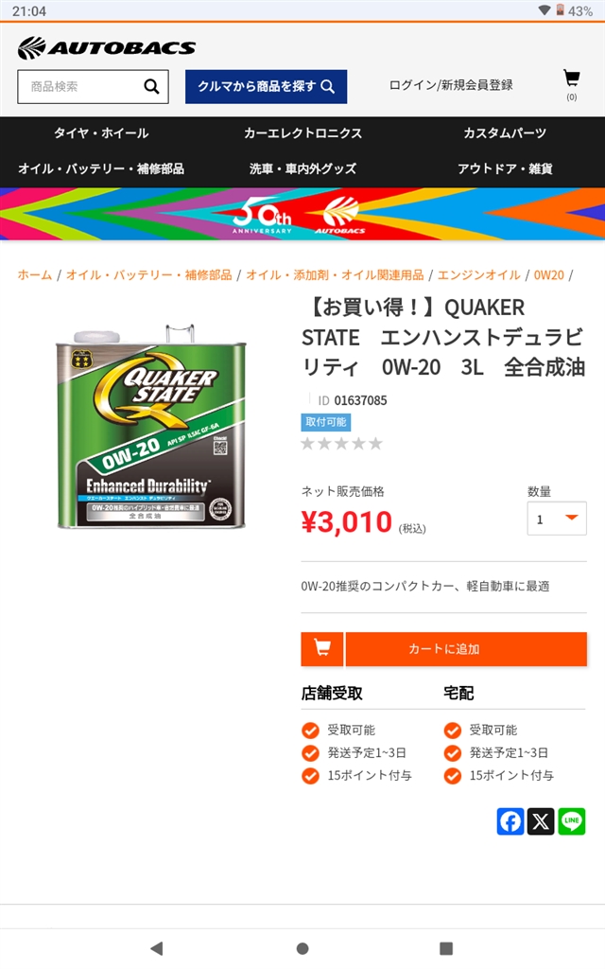Follow the エンジンオイル breadcrumb link
Image resolution: width=605 pixels, height=969 pixels.
tap(479, 275)
